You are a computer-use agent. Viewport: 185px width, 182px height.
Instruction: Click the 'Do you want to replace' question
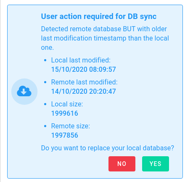click(108, 148)
